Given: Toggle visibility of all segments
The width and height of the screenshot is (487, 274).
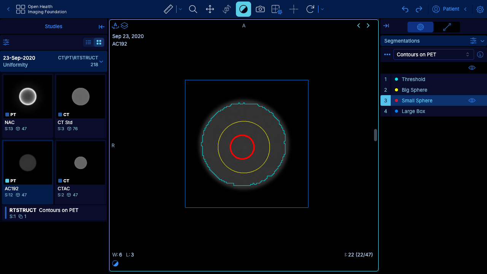Looking at the screenshot, I should click(x=472, y=68).
